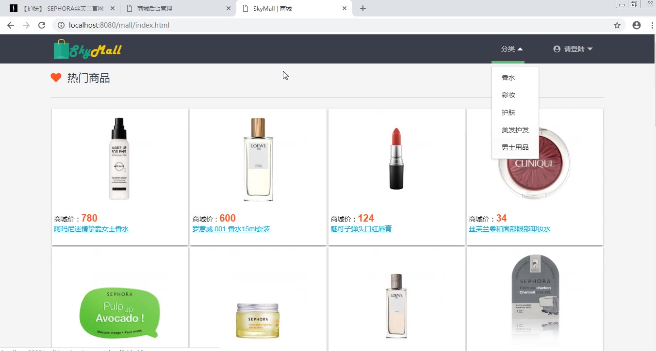Click the red lipstick product image
Screen dimensions: 656x351
point(396,159)
